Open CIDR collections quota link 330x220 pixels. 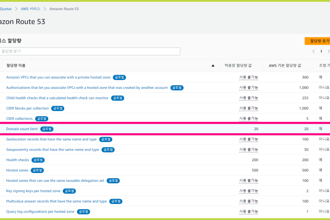pyautogui.click(x=20, y=119)
